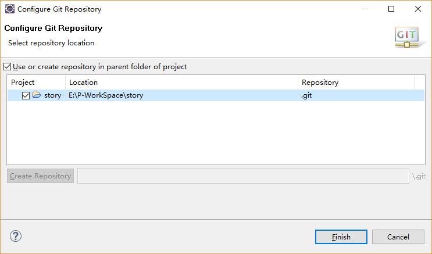Click the Create Repository button
The height and width of the screenshot is (254, 432).
pyautogui.click(x=41, y=176)
